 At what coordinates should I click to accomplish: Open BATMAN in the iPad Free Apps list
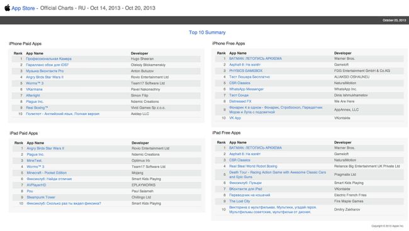tap(255, 148)
